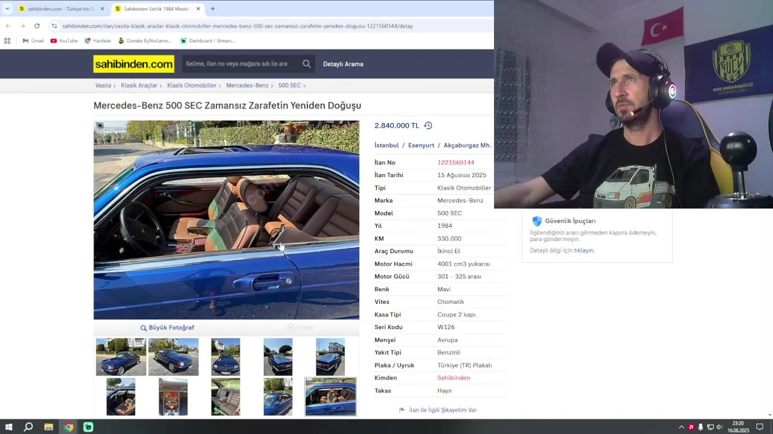
Task: Click the Büyük Fotoğraf button
Action: coord(167,328)
